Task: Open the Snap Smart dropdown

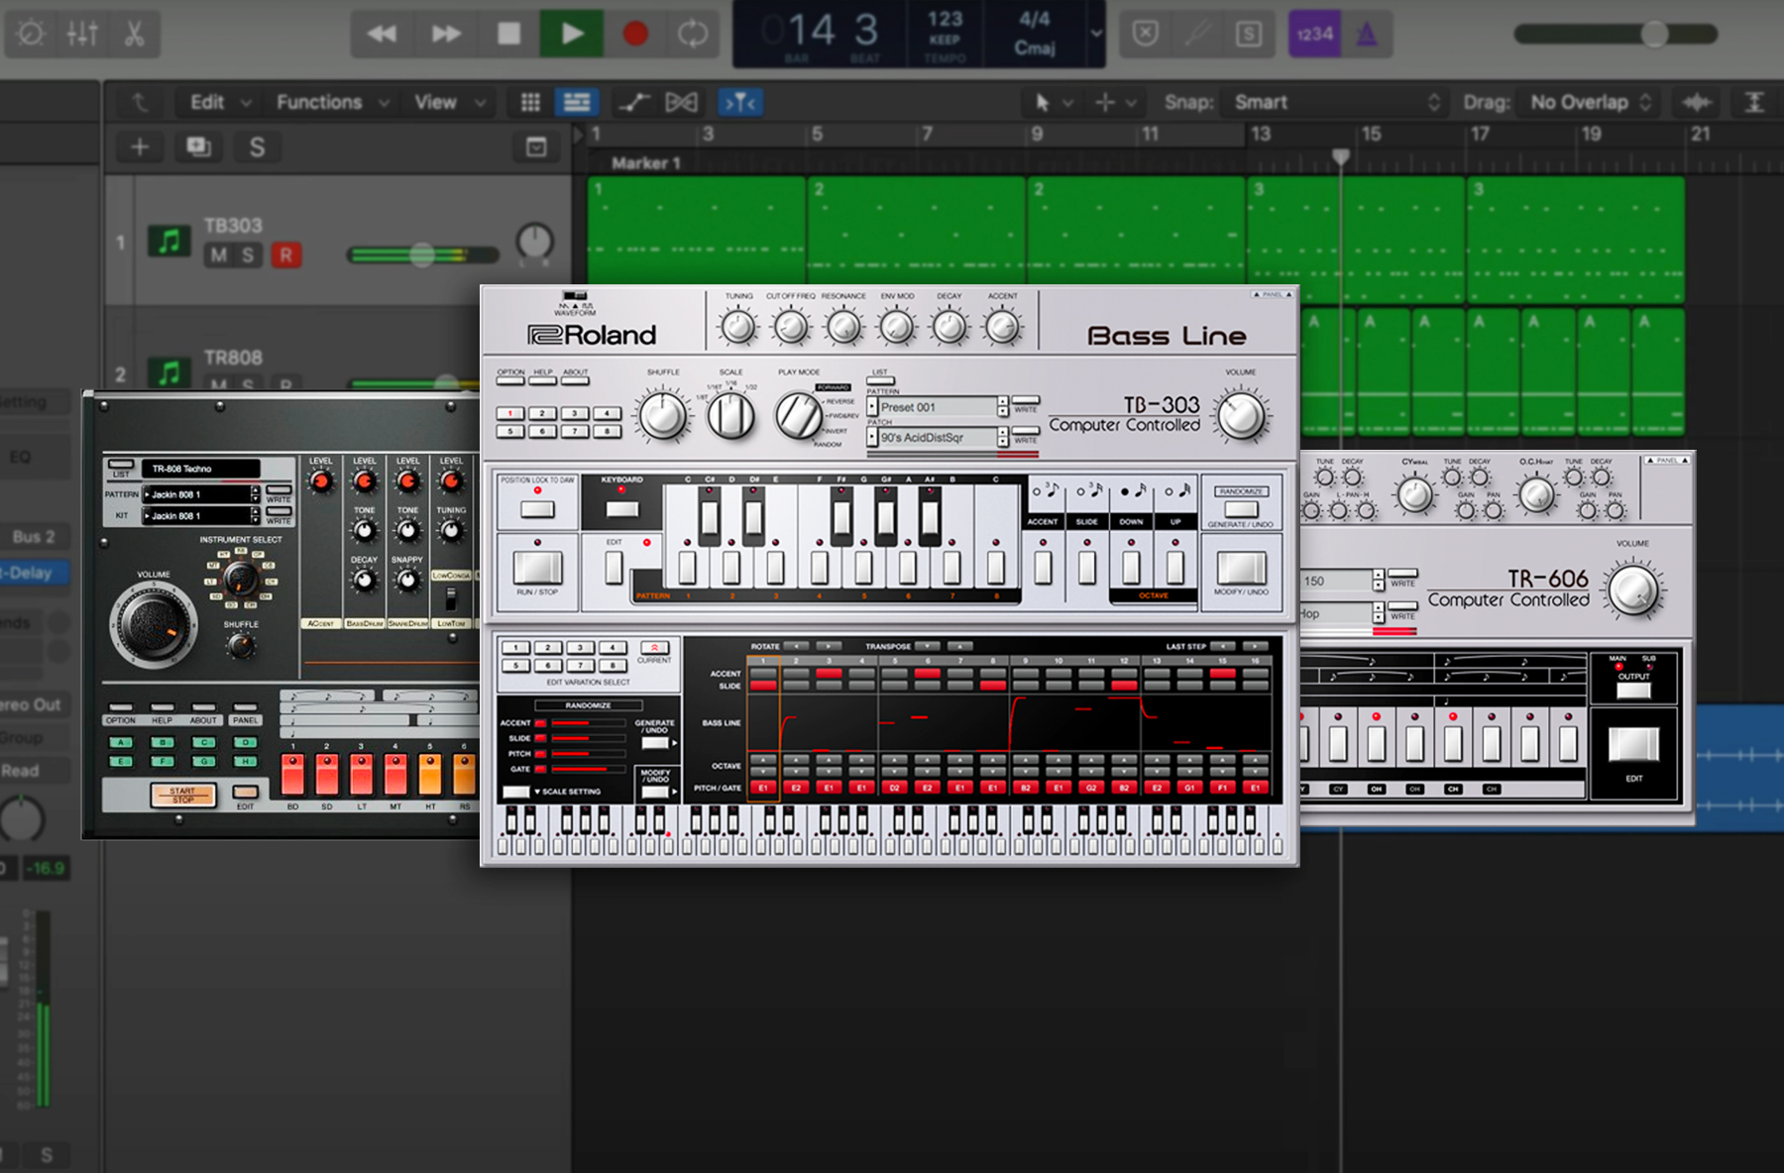Action: click(1333, 102)
